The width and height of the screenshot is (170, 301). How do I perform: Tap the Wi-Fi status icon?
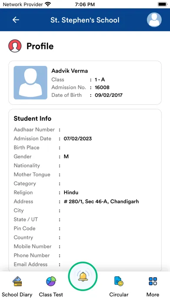coord(48,4)
